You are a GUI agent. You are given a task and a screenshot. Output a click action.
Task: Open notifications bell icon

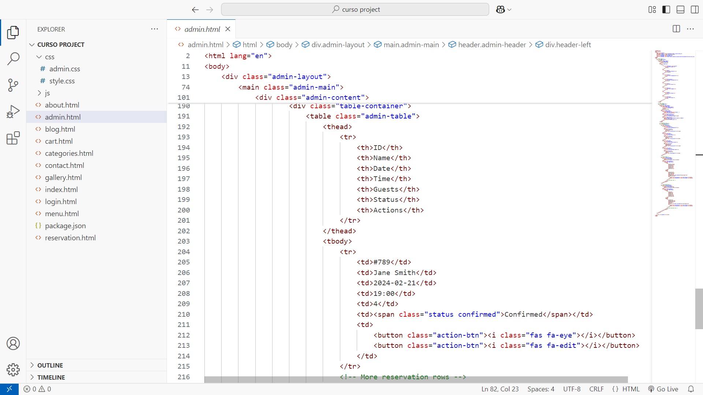click(x=691, y=389)
